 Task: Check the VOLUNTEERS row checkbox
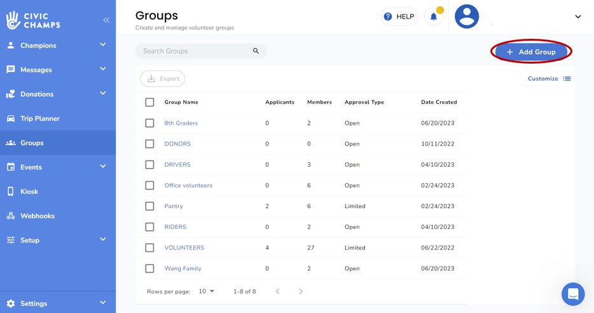[x=149, y=248]
